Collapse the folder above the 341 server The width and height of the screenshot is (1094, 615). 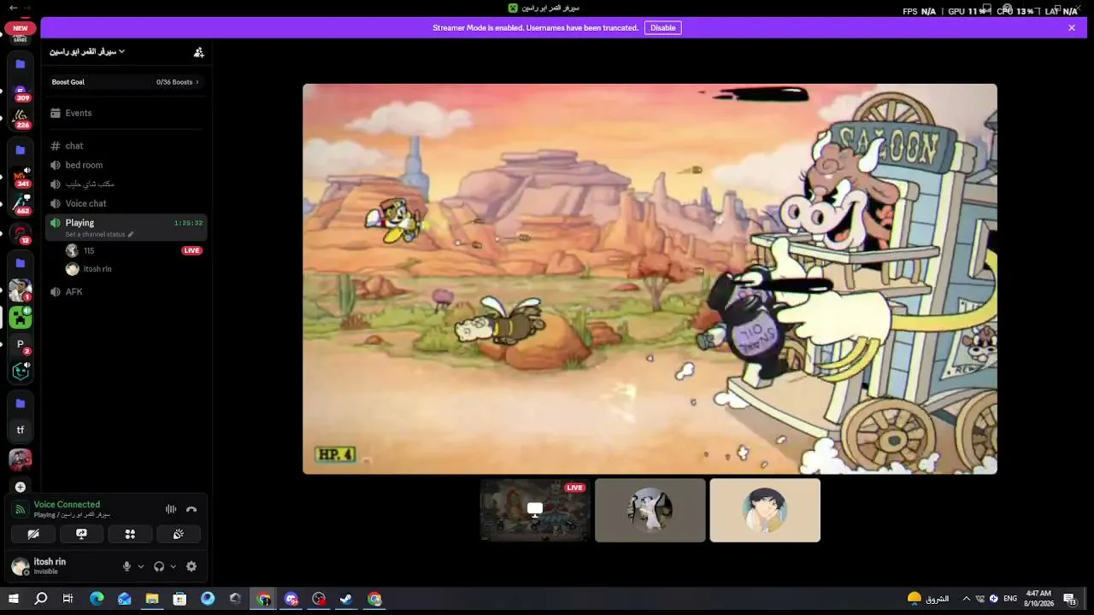pyautogui.click(x=21, y=150)
